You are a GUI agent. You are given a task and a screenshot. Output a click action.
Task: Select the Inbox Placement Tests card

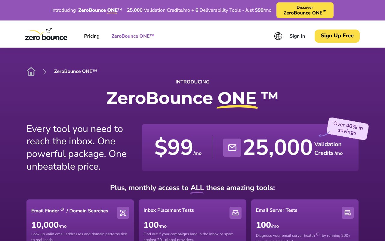click(192, 220)
